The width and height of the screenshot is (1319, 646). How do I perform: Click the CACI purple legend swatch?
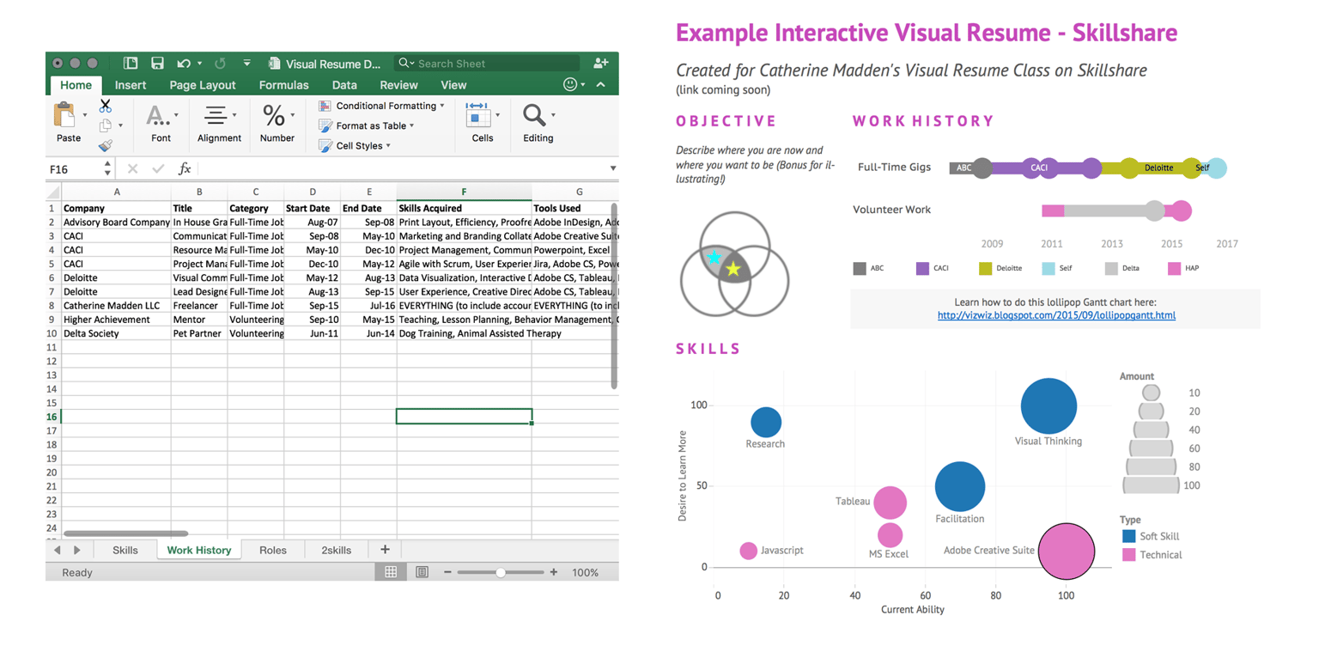click(x=922, y=269)
